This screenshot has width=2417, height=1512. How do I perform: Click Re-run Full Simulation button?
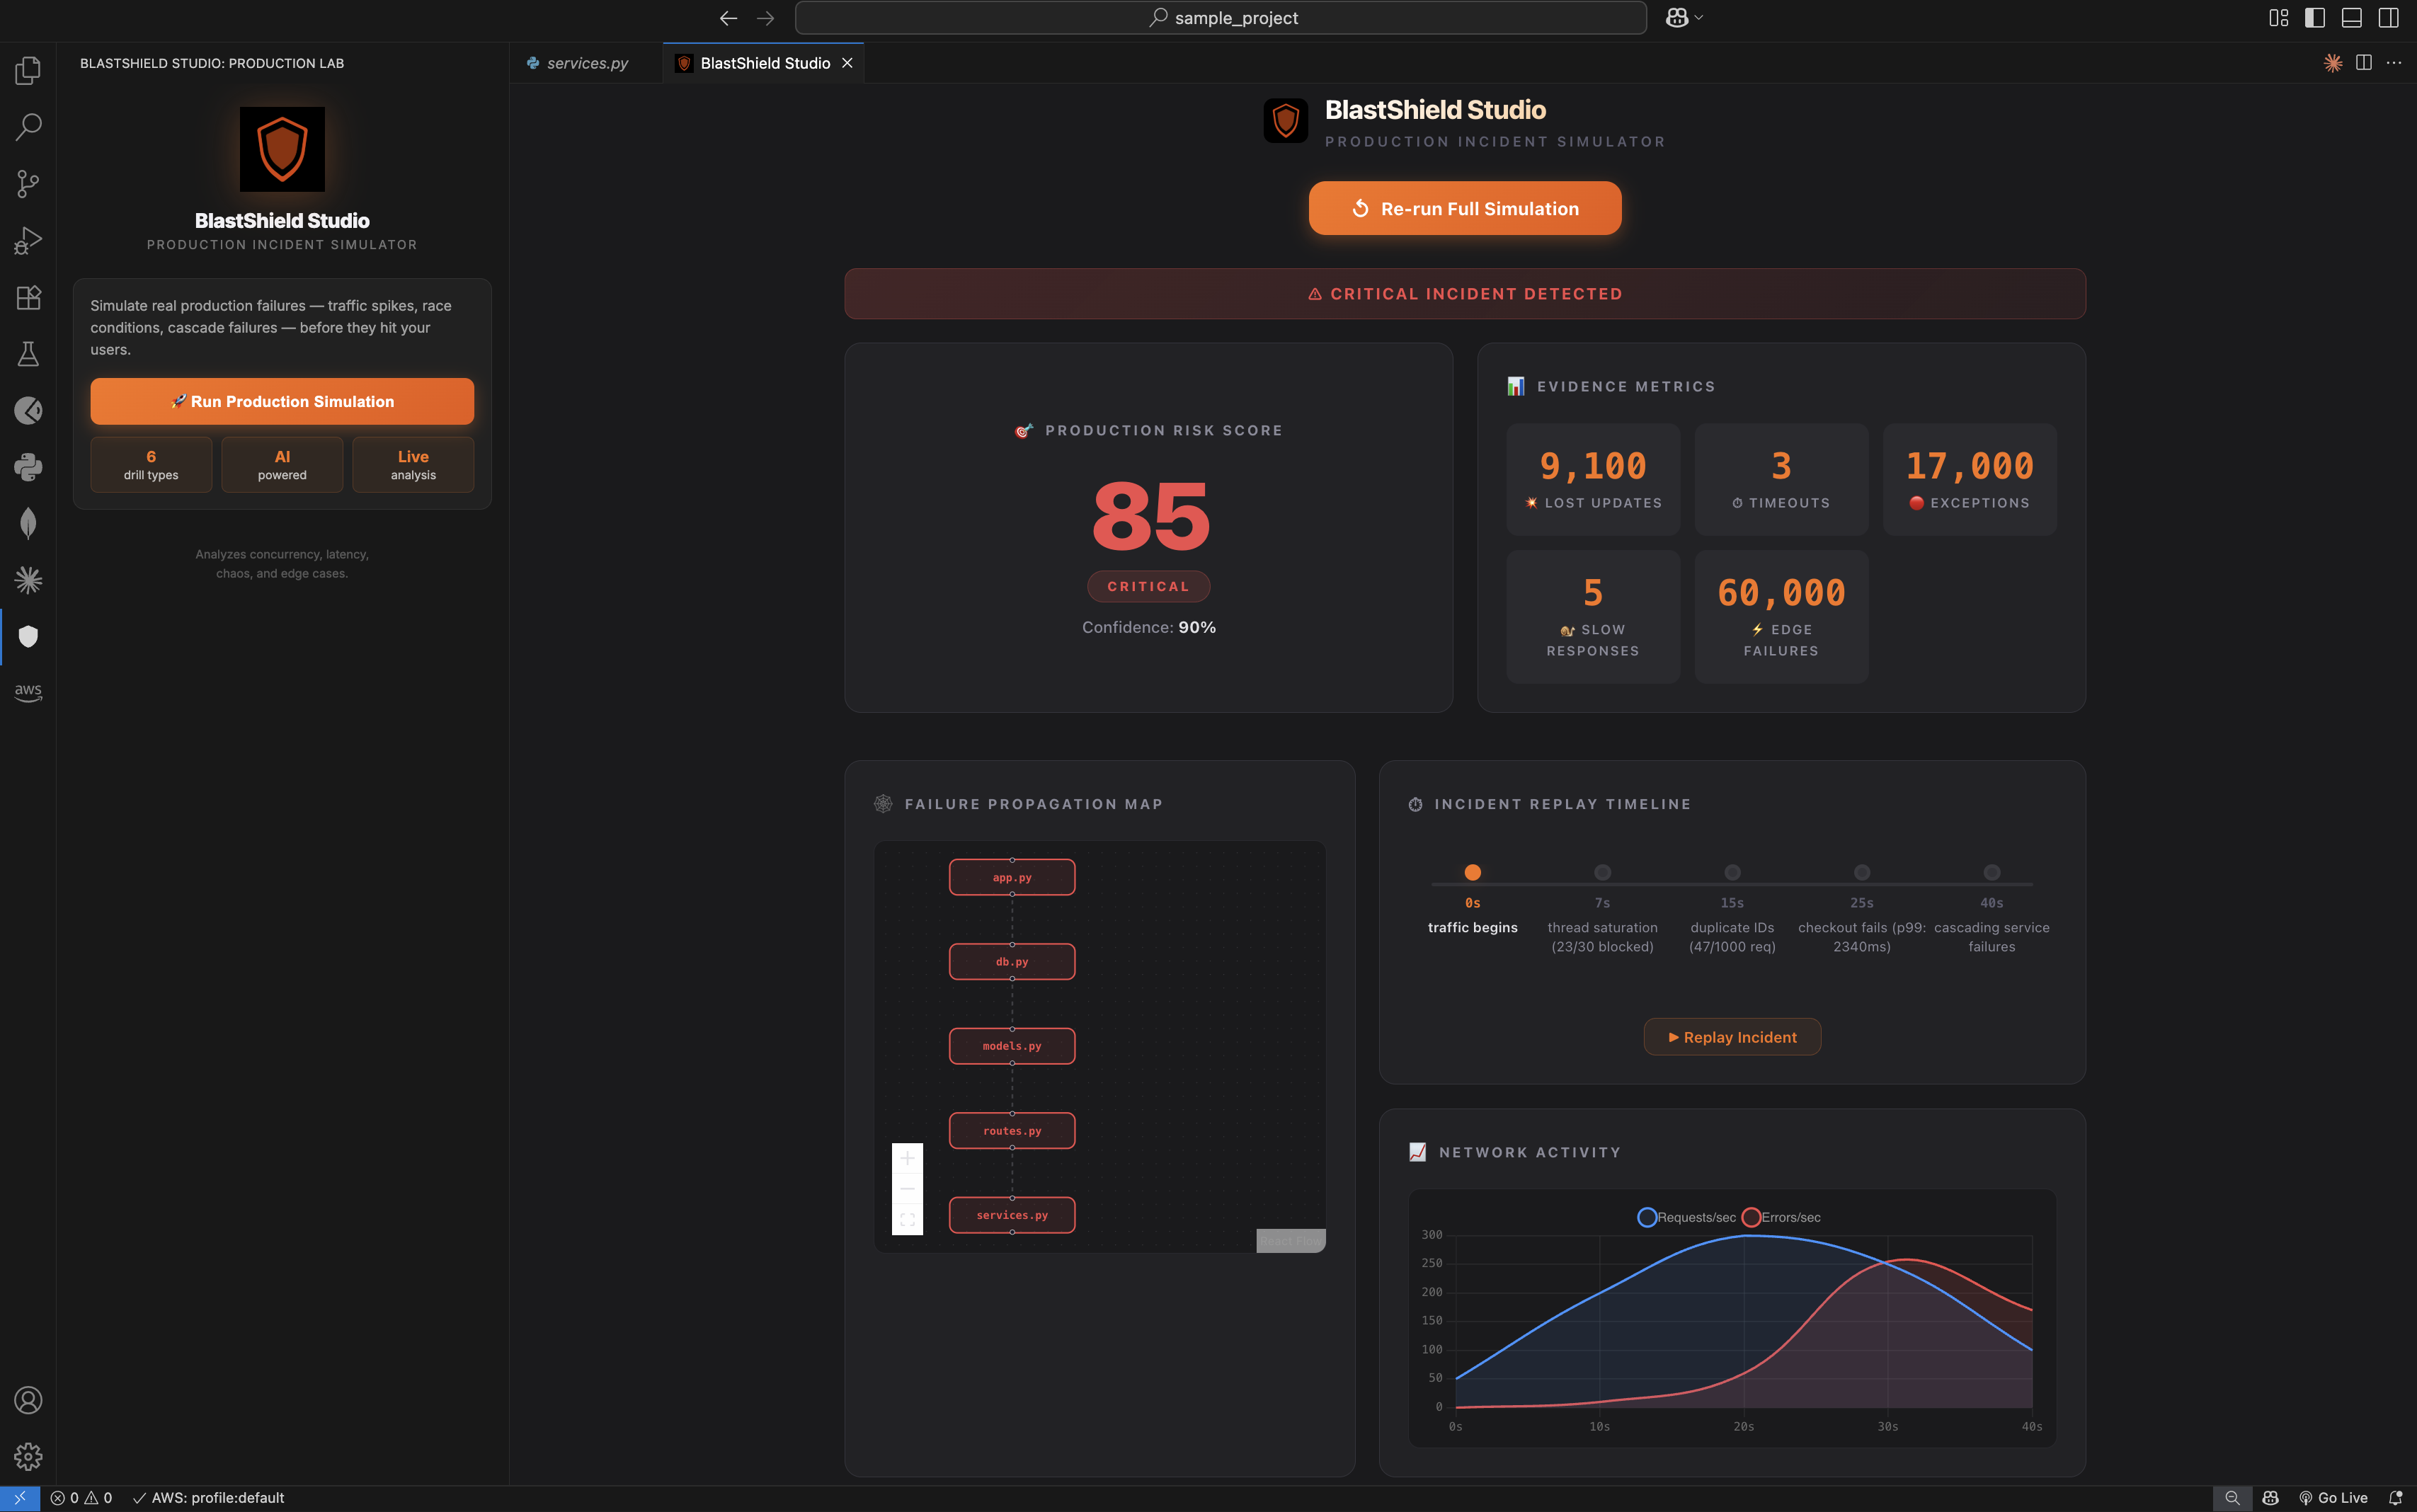coord(1464,208)
